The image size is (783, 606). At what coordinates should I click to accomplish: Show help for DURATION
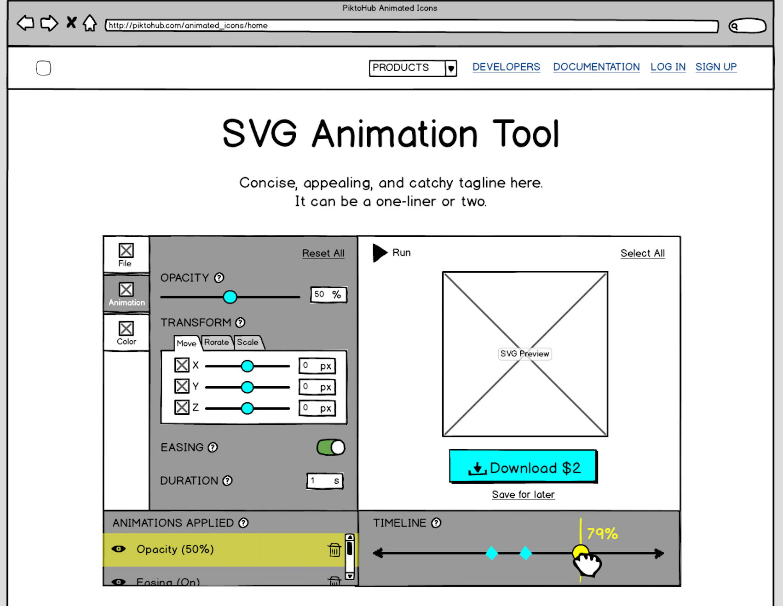point(228,480)
